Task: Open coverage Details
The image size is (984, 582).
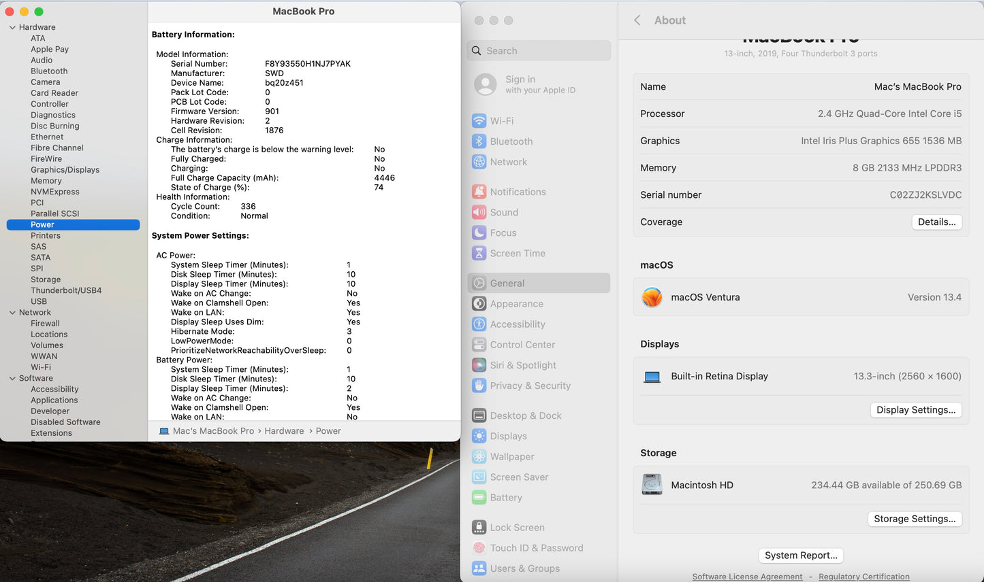Action: [936, 222]
